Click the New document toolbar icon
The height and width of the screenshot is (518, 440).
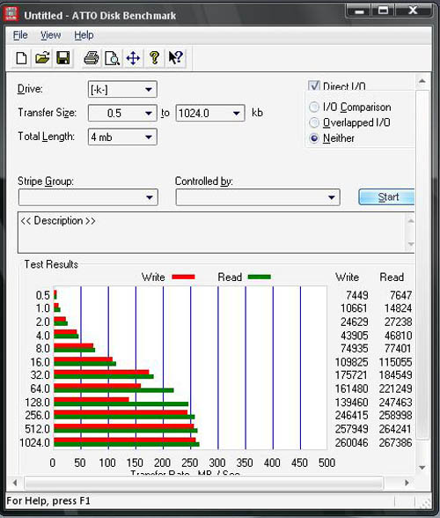tap(21, 58)
